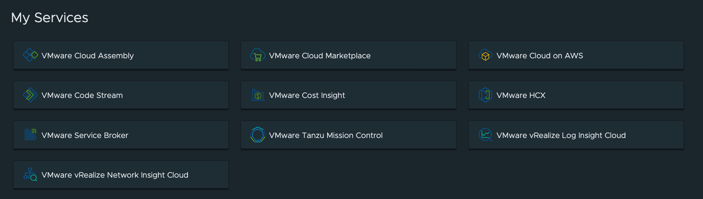The height and width of the screenshot is (199, 703).
Task: Click the VMware Cloud Assembly diamond icon
Action: pyautogui.click(x=30, y=55)
